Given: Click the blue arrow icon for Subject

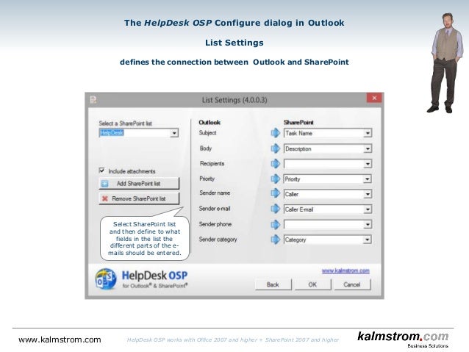Looking at the screenshot, I should tap(276, 133).
